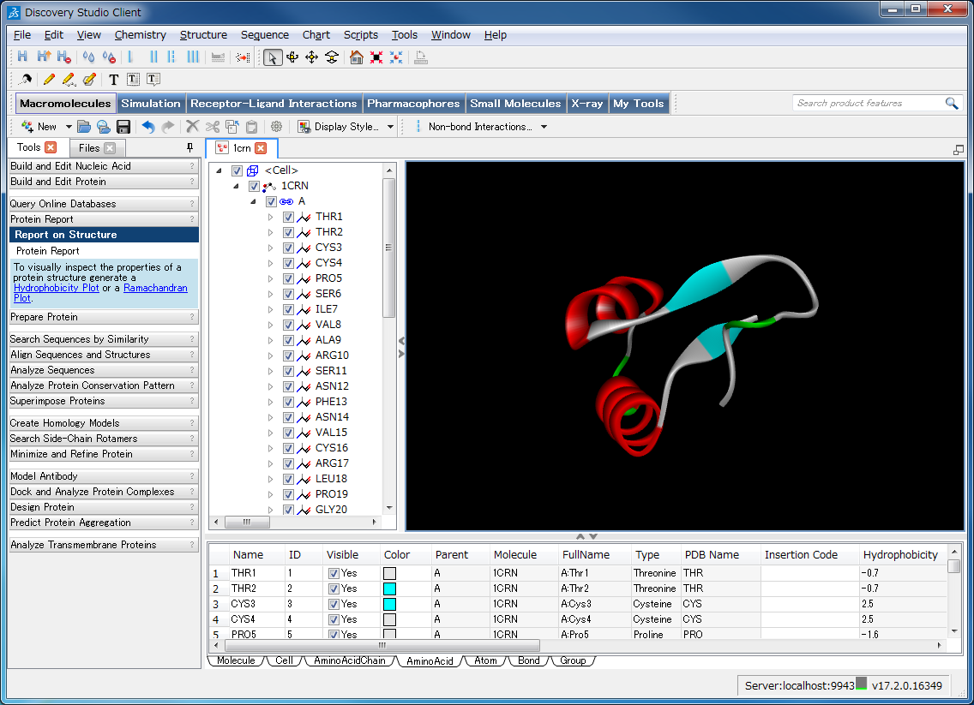Expand the VAL8 residue node
This screenshot has width=974, height=705.
point(270,325)
